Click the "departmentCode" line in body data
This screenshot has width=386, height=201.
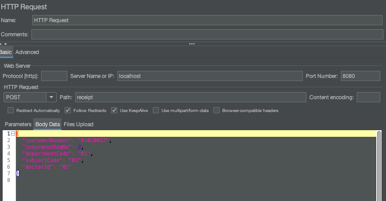pyautogui.click(x=58, y=154)
